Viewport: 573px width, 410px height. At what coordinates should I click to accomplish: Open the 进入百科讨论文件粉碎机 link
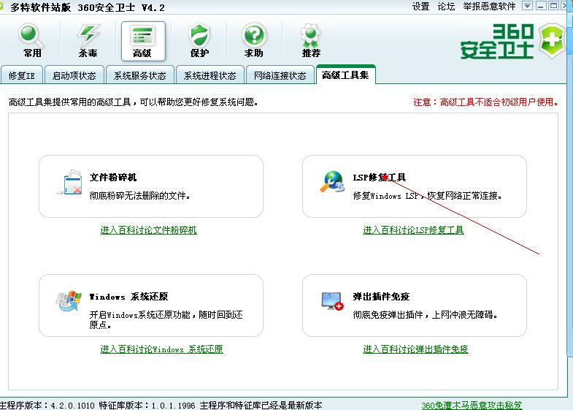pyautogui.click(x=149, y=230)
